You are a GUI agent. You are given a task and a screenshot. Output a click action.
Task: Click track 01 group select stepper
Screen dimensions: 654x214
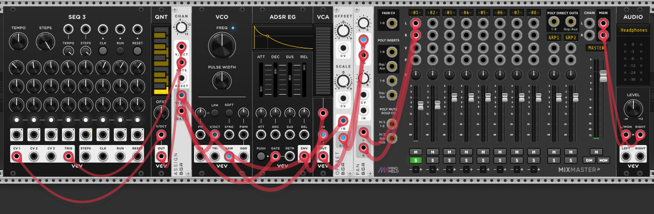[415, 170]
